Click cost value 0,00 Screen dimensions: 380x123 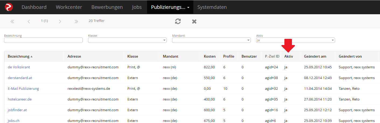coord(207,88)
